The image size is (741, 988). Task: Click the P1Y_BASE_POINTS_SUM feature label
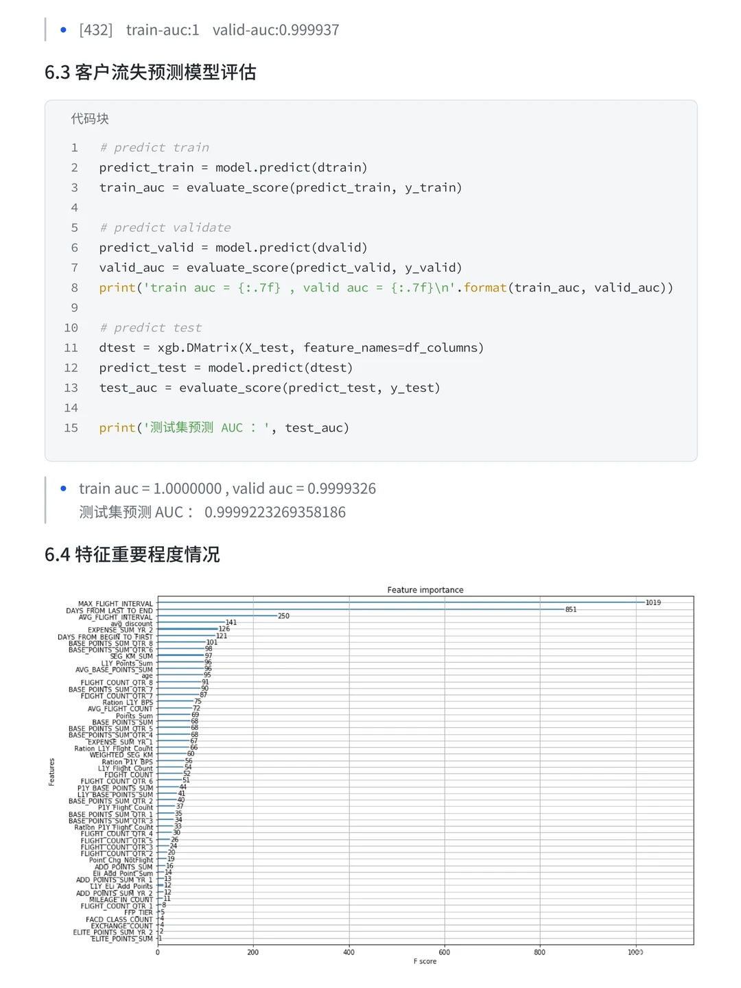(x=115, y=788)
